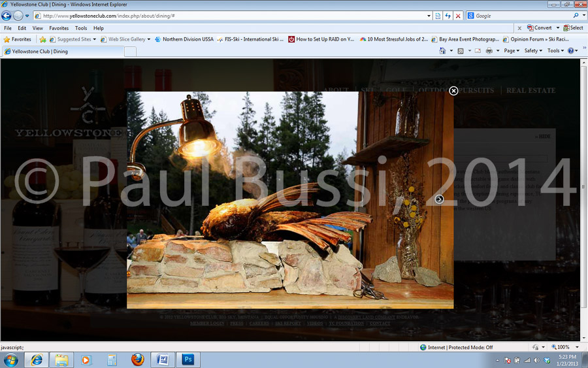
Task: Expand the Print dropdown arrow
Action: coord(498,50)
